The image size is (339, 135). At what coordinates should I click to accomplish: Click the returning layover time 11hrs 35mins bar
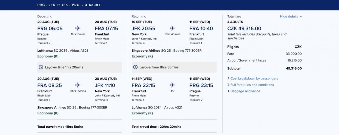pos(174,67)
